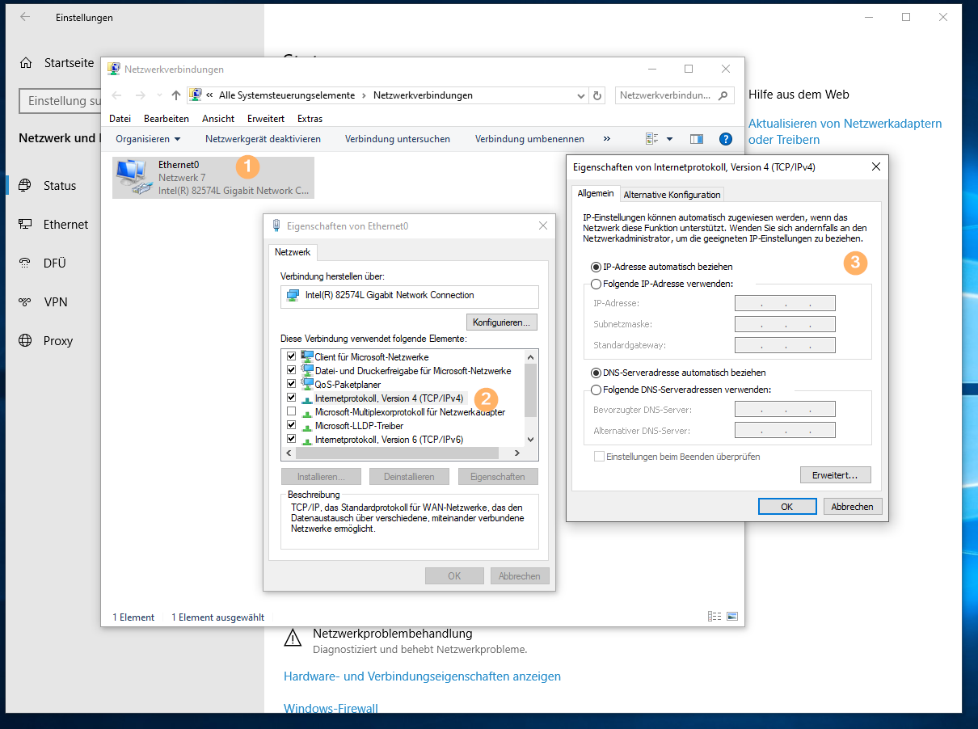
Task: Click the back arrow in Einstellungen window
Action: coord(25,17)
